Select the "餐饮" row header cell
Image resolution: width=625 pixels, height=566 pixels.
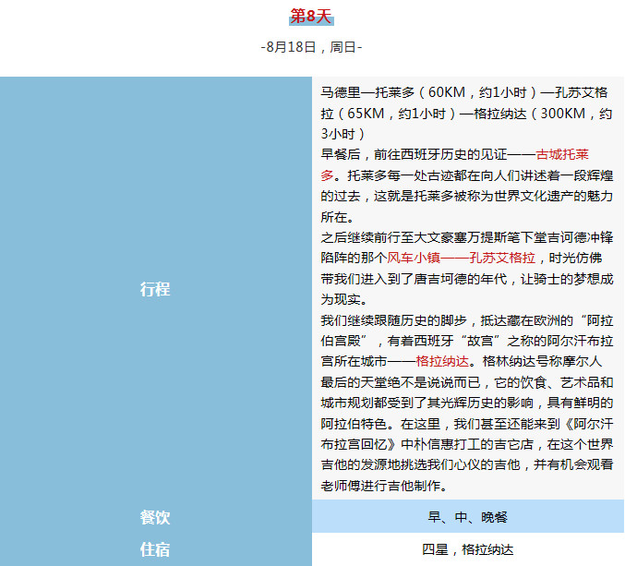click(155, 517)
